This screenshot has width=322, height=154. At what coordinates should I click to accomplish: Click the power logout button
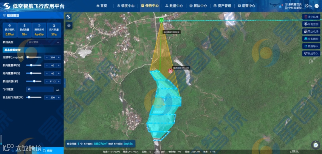tap(316, 6)
